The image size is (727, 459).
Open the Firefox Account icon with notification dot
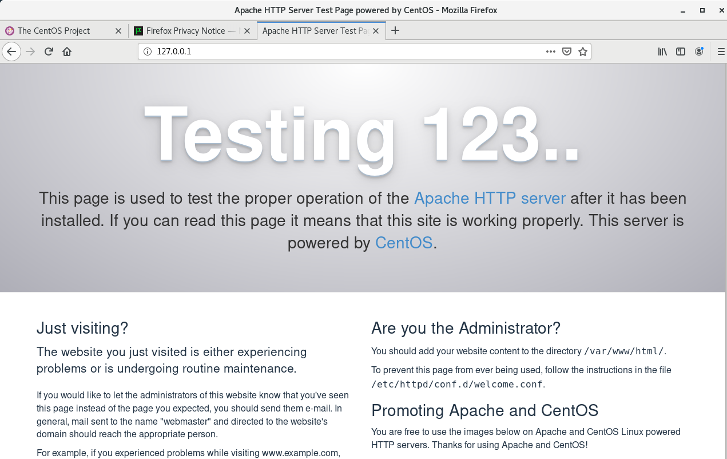point(699,52)
